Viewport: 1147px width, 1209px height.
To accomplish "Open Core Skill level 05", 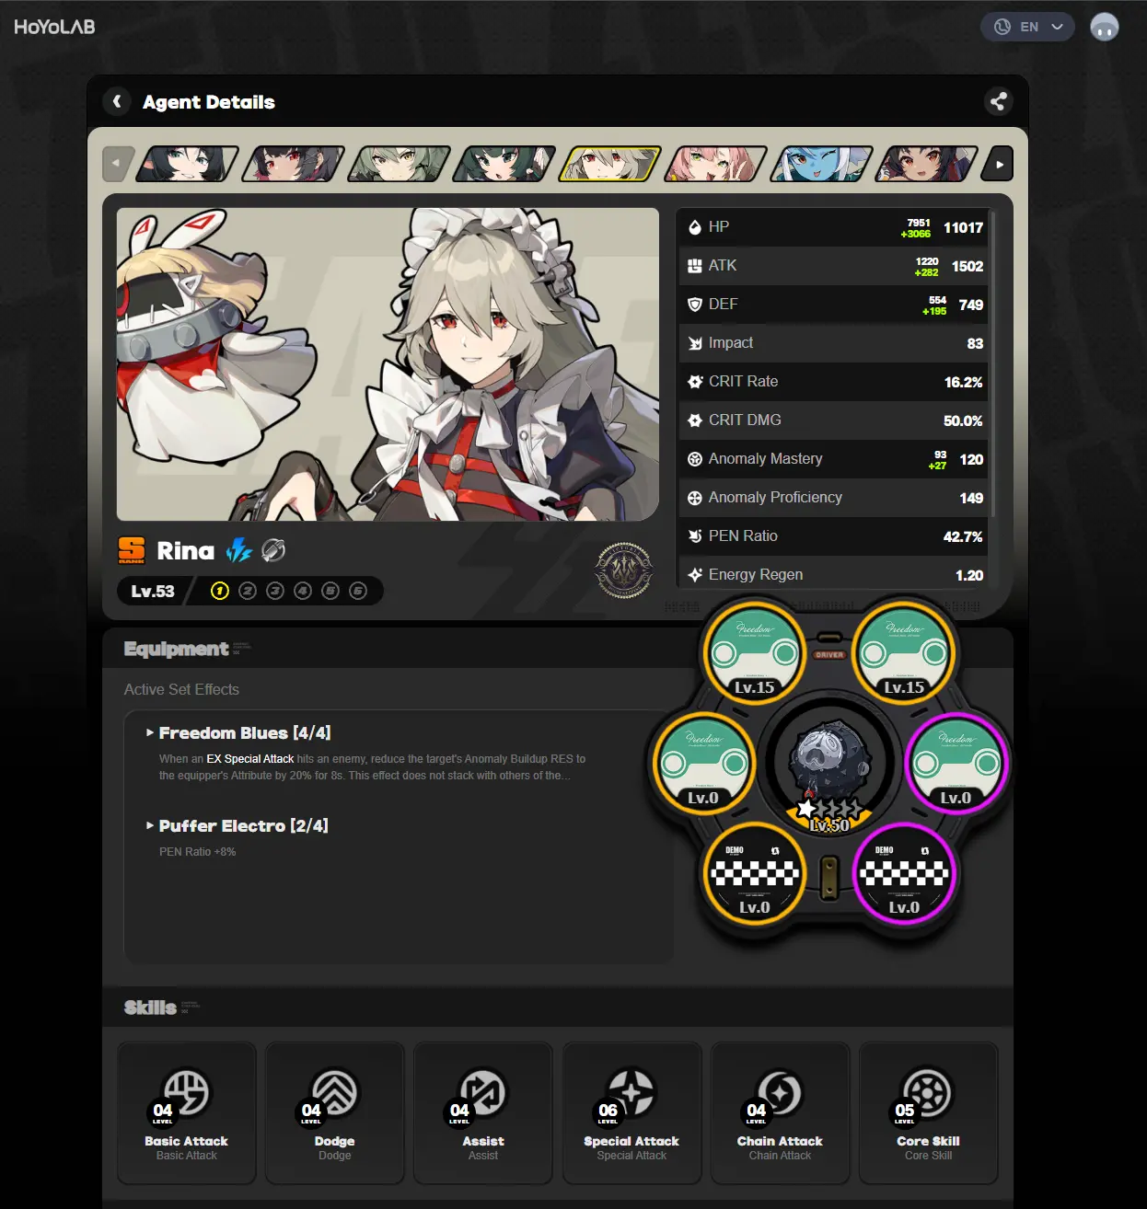I will (929, 1112).
